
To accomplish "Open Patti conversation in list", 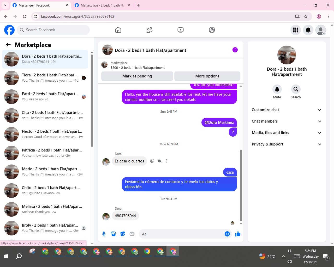I will coord(45,97).
